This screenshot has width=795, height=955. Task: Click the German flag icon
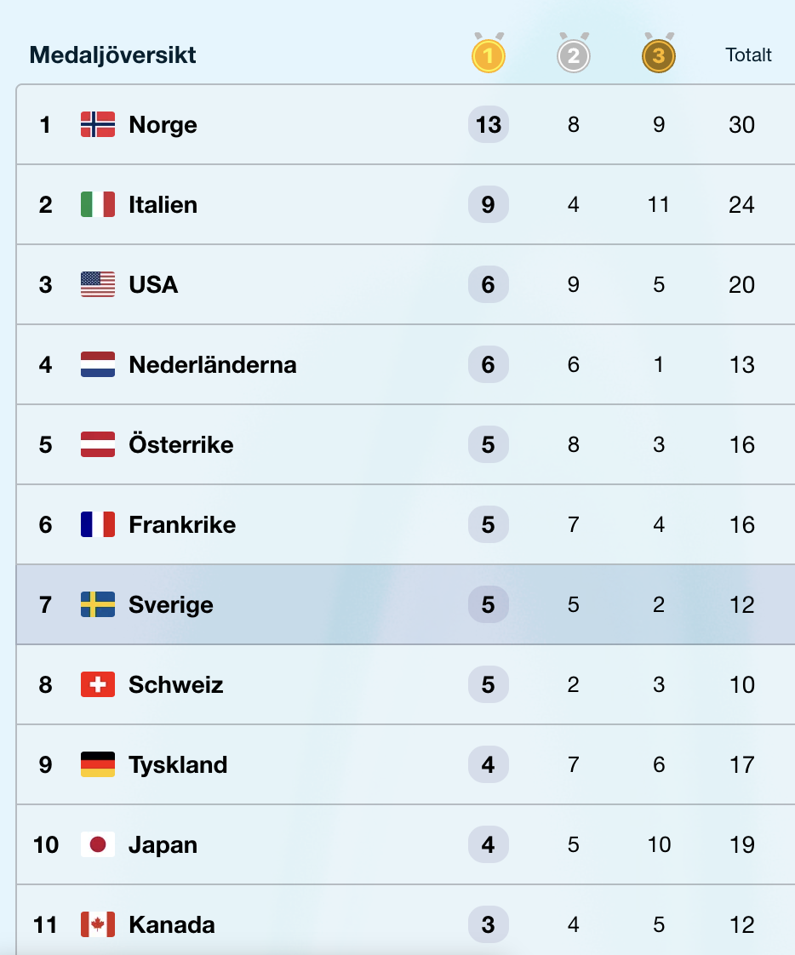click(x=98, y=765)
